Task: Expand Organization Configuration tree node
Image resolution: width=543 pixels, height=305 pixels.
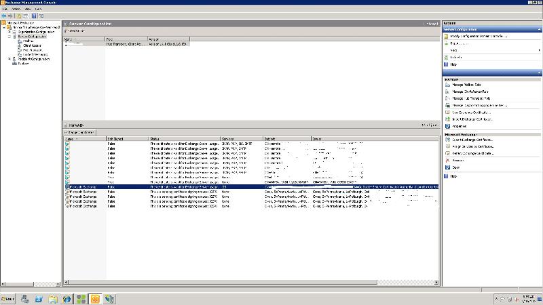Action: click(x=10, y=32)
